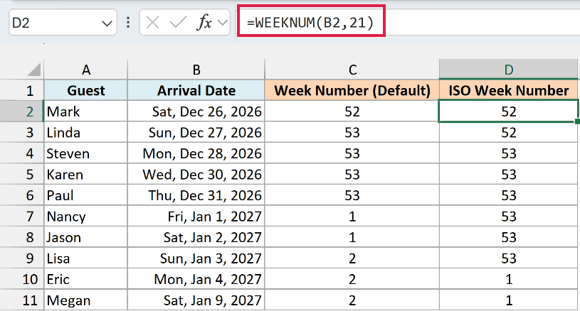This screenshot has width=580, height=311.
Task: Click the ISO Week Number header cell
Action: click(x=509, y=90)
